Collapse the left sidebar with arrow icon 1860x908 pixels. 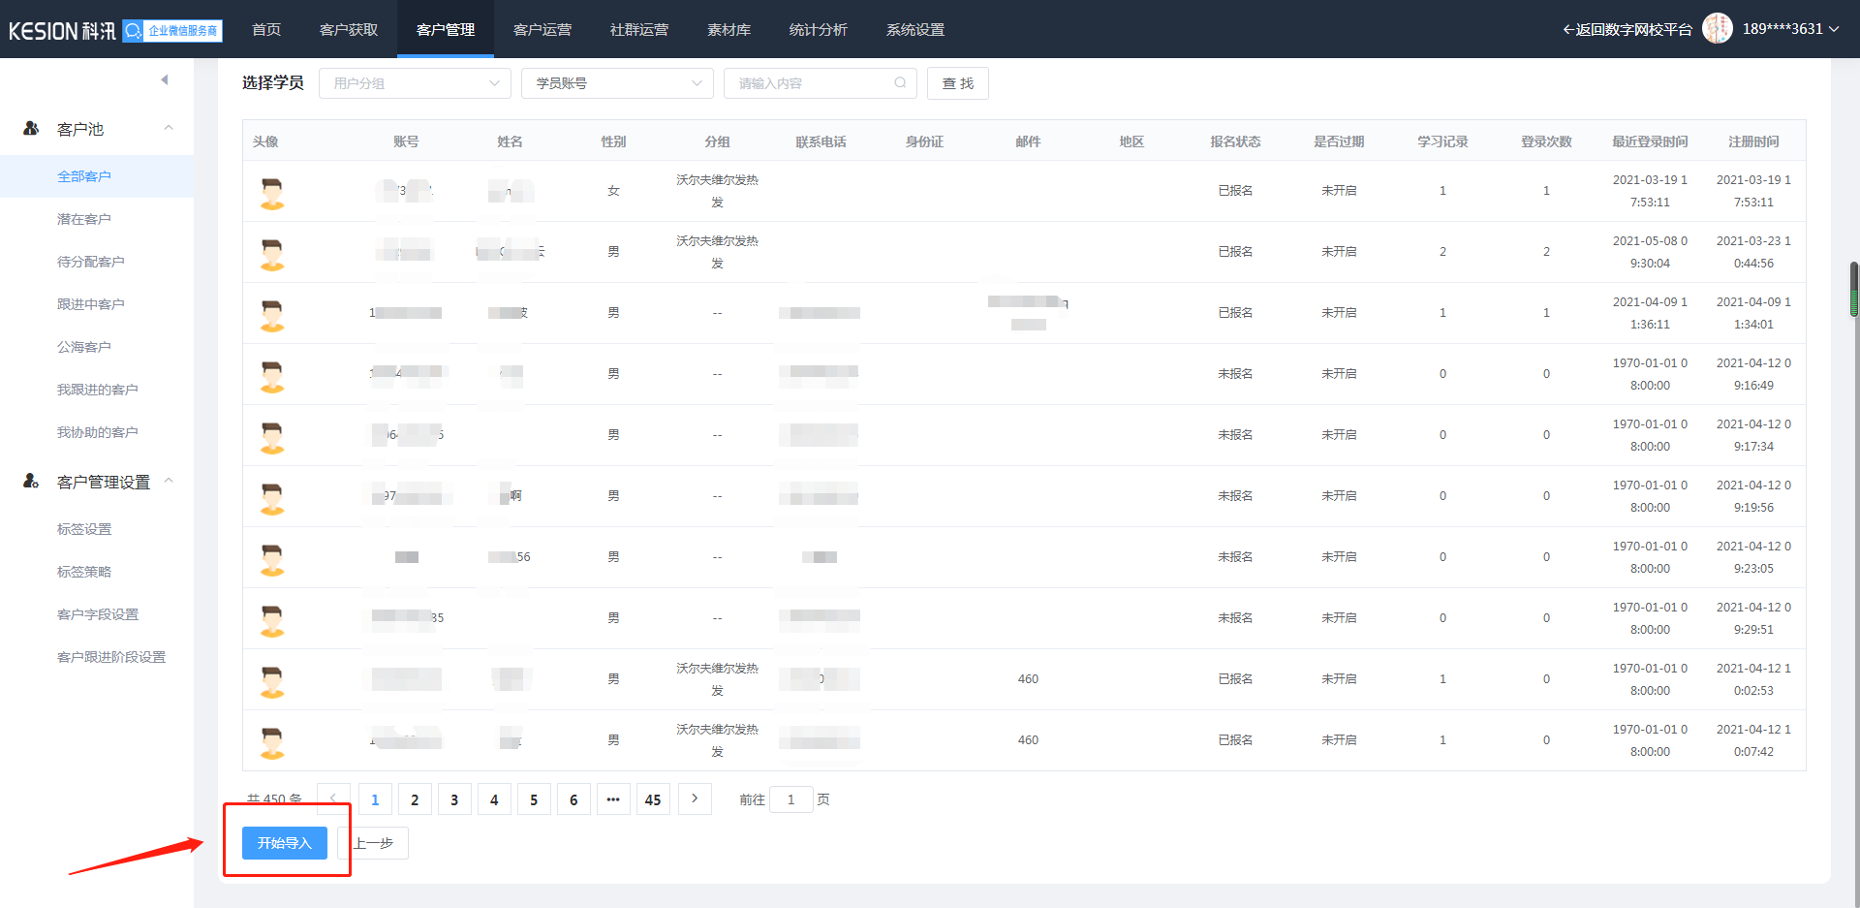(x=165, y=79)
